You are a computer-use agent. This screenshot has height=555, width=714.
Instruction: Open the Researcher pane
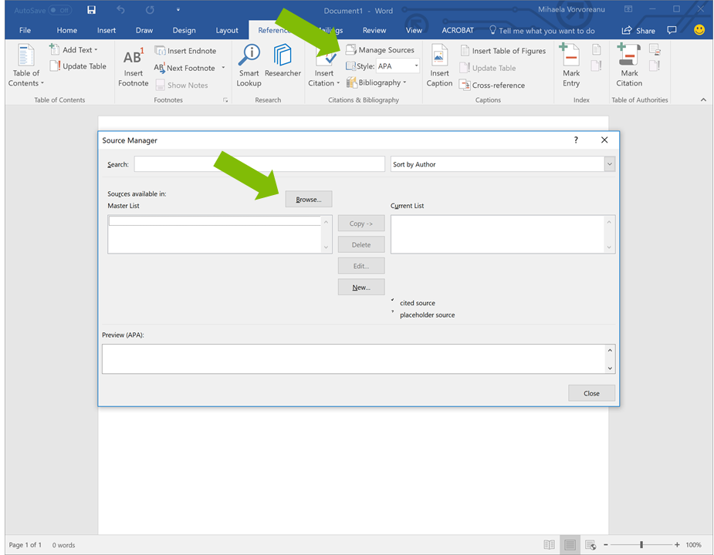(x=283, y=64)
